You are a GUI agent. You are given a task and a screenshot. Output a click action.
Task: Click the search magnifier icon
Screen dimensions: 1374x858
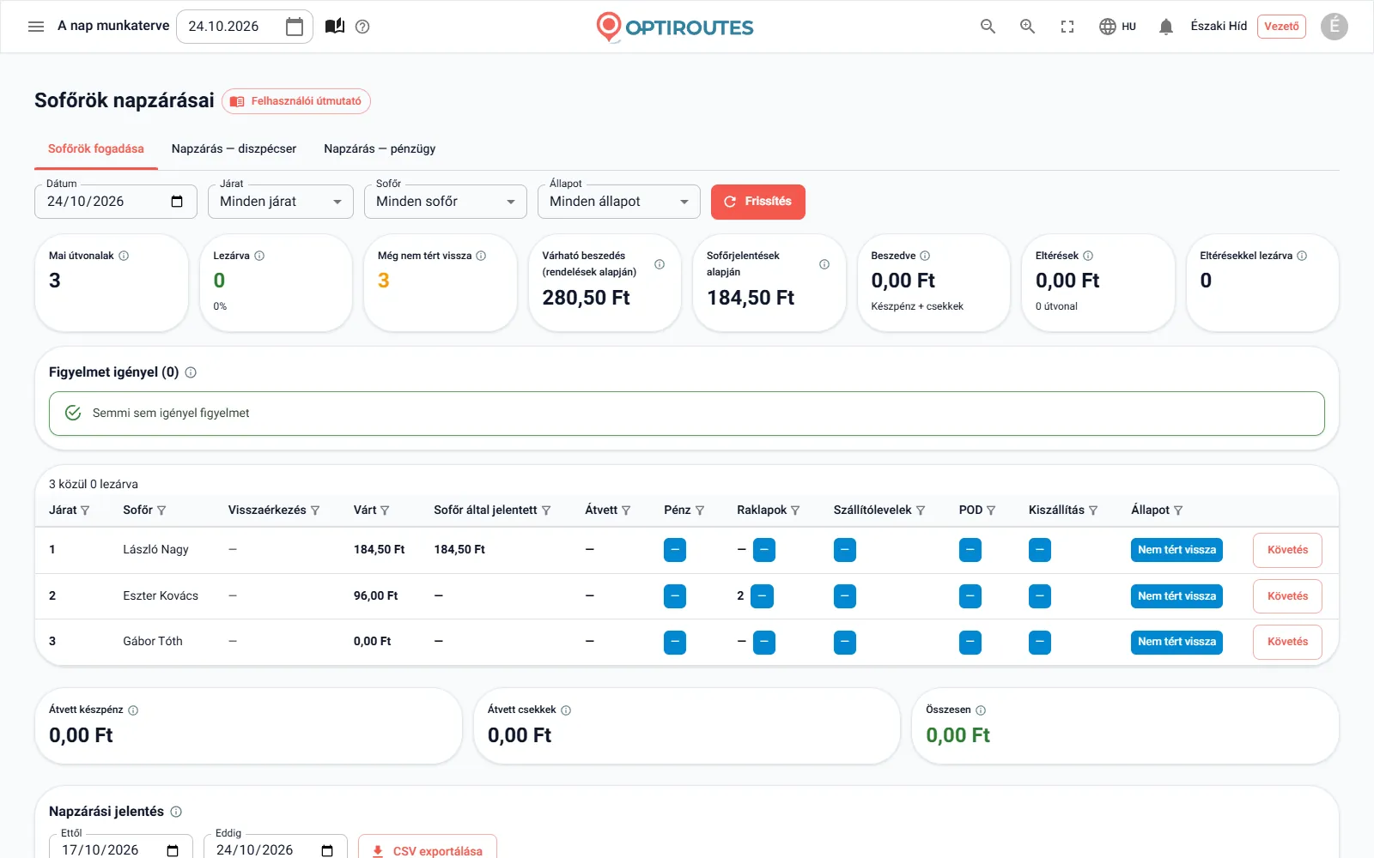(988, 27)
